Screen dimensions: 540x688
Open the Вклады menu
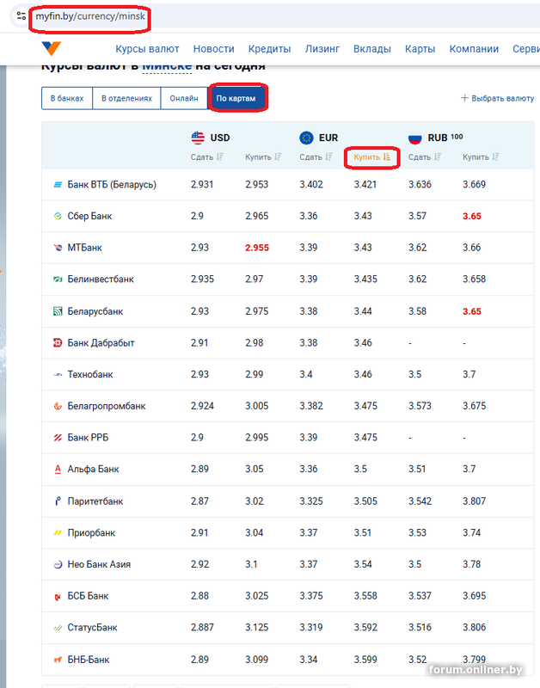(x=372, y=49)
